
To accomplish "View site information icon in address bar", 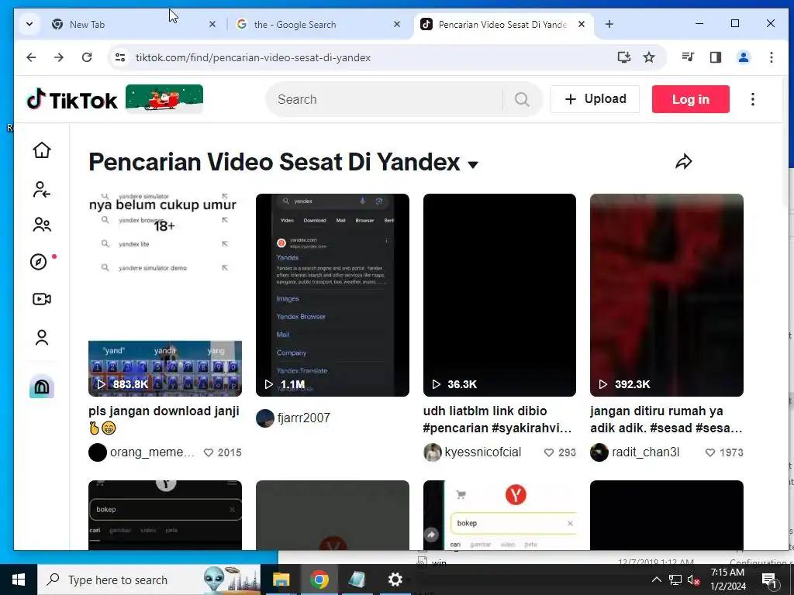I will point(120,57).
